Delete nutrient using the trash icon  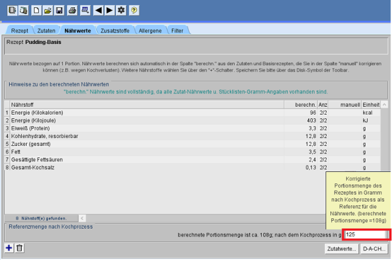coord(19,248)
